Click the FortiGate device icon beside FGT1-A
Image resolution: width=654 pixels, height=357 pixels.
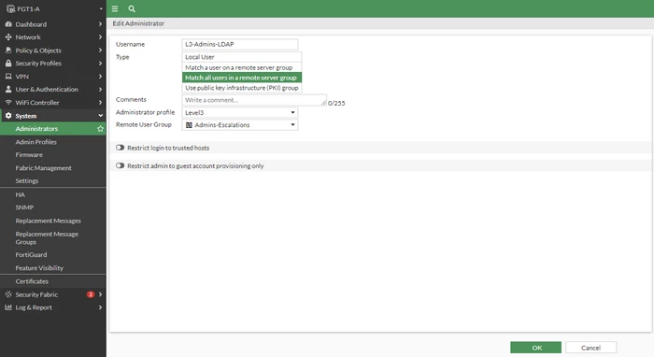pos(10,8)
